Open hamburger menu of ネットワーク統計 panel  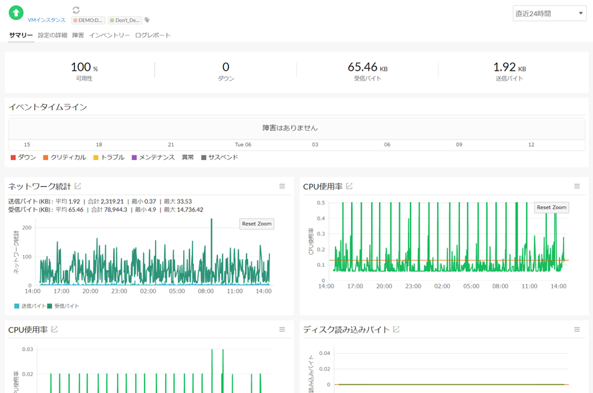[282, 186]
